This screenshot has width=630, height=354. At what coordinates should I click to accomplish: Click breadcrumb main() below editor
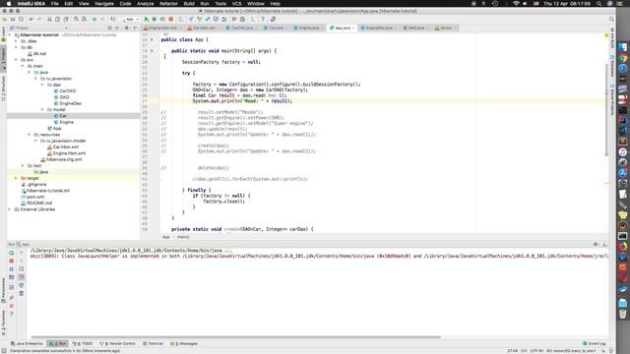[x=183, y=237]
